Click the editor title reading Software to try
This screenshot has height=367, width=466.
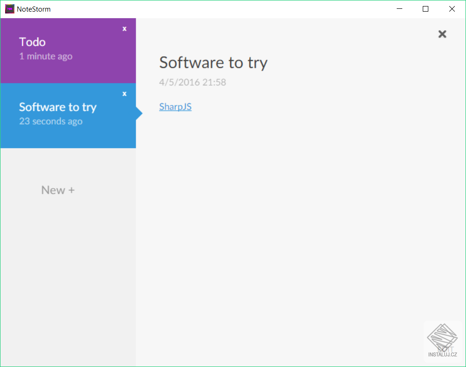213,62
